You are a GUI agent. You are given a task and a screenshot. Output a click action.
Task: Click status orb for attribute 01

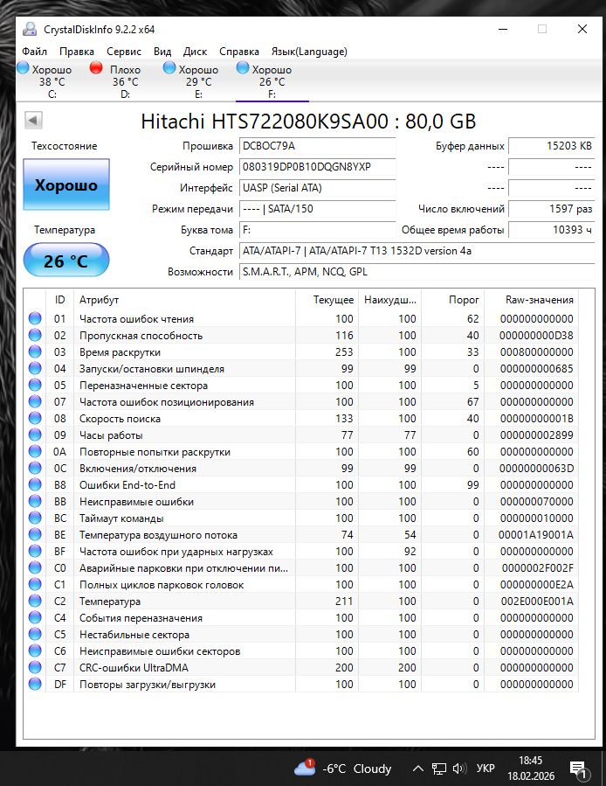pyautogui.click(x=35, y=319)
